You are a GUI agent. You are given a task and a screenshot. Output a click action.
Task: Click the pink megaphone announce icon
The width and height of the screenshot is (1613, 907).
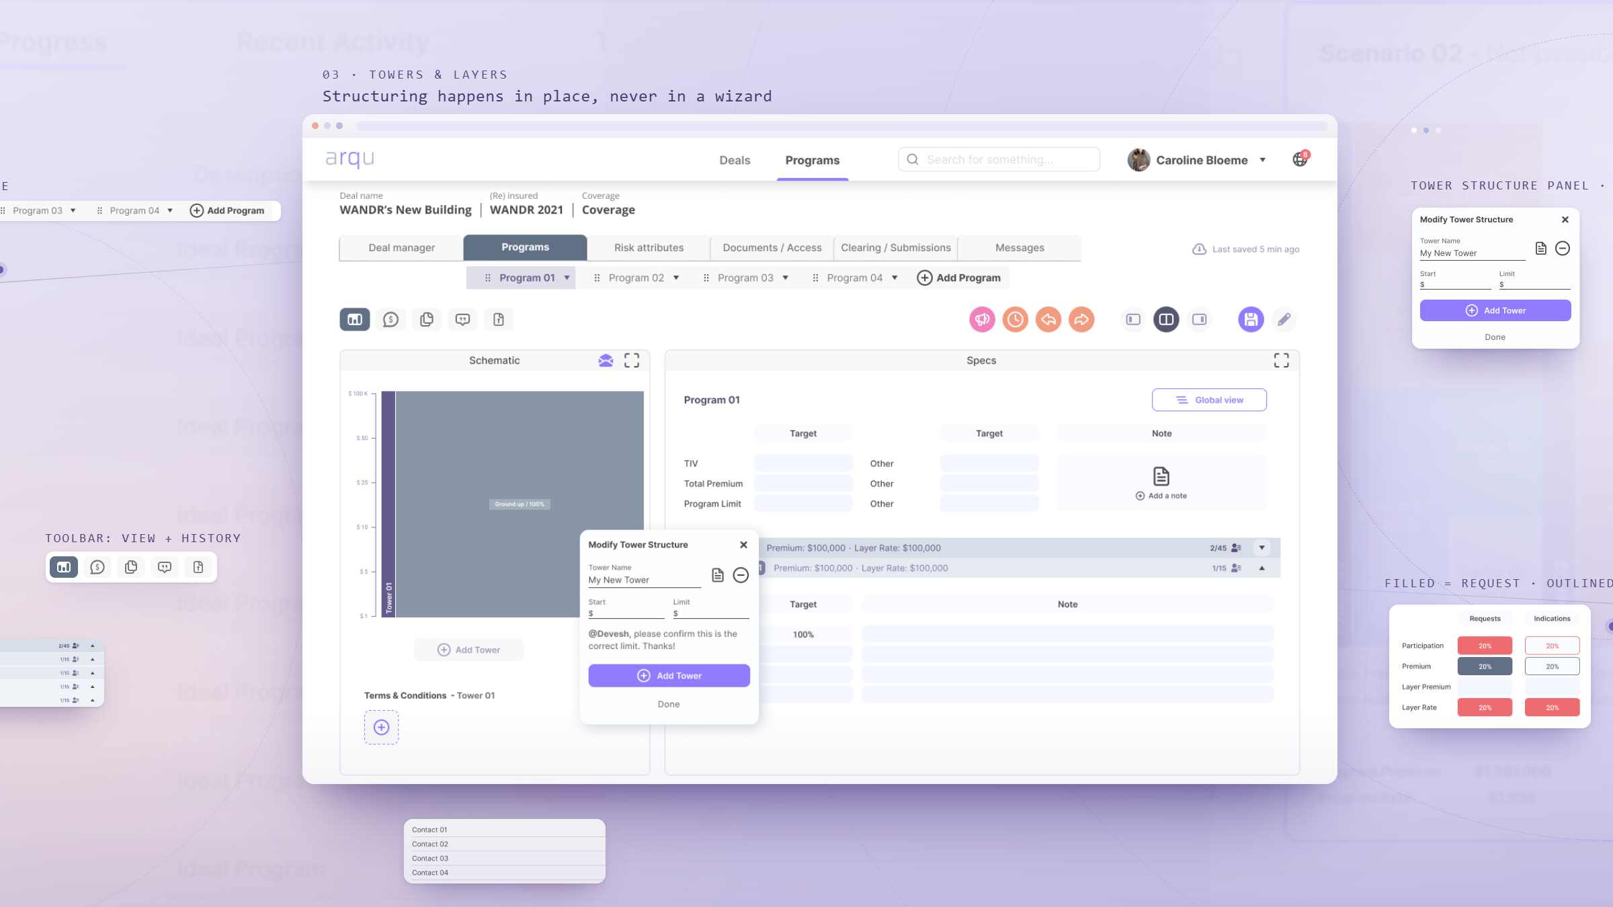click(x=982, y=320)
